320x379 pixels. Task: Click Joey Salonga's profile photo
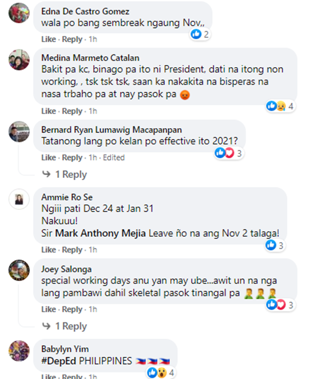[x=19, y=270]
